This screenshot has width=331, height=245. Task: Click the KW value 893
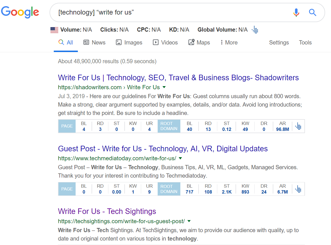point(245,192)
